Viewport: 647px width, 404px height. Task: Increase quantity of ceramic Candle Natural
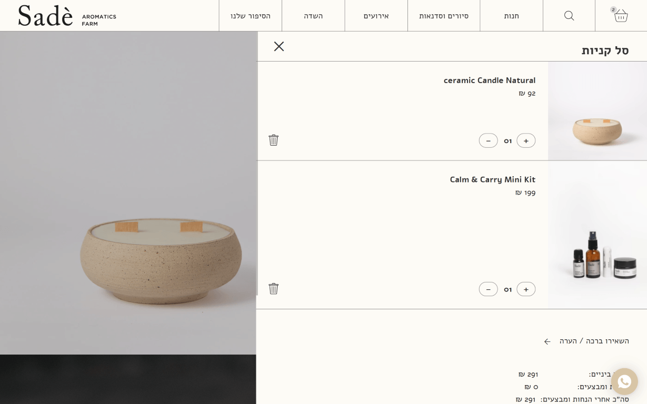click(x=526, y=140)
